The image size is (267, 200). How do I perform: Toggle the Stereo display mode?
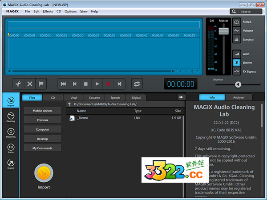tap(237, 22)
